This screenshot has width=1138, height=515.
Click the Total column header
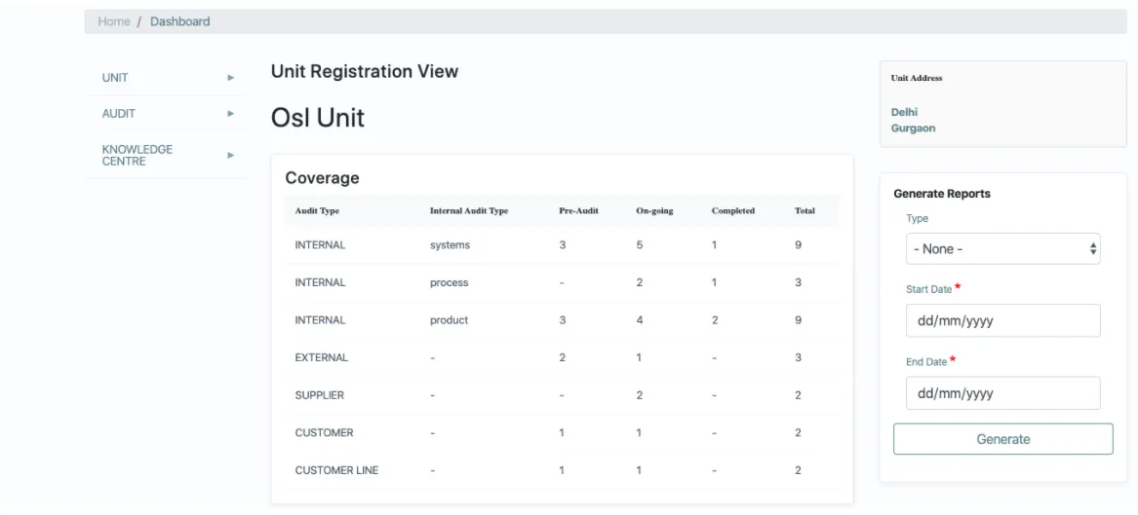tap(804, 211)
